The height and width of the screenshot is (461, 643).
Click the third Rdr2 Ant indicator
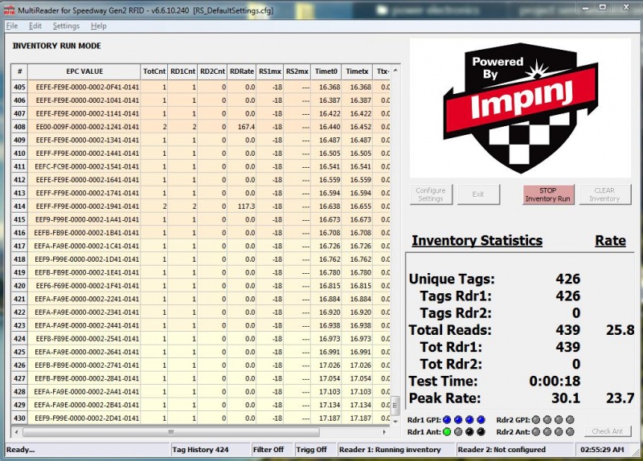click(x=559, y=431)
